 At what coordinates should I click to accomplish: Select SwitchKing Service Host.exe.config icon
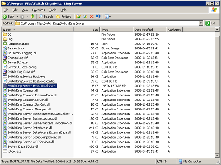pyautogui.click(x=5, y=81)
